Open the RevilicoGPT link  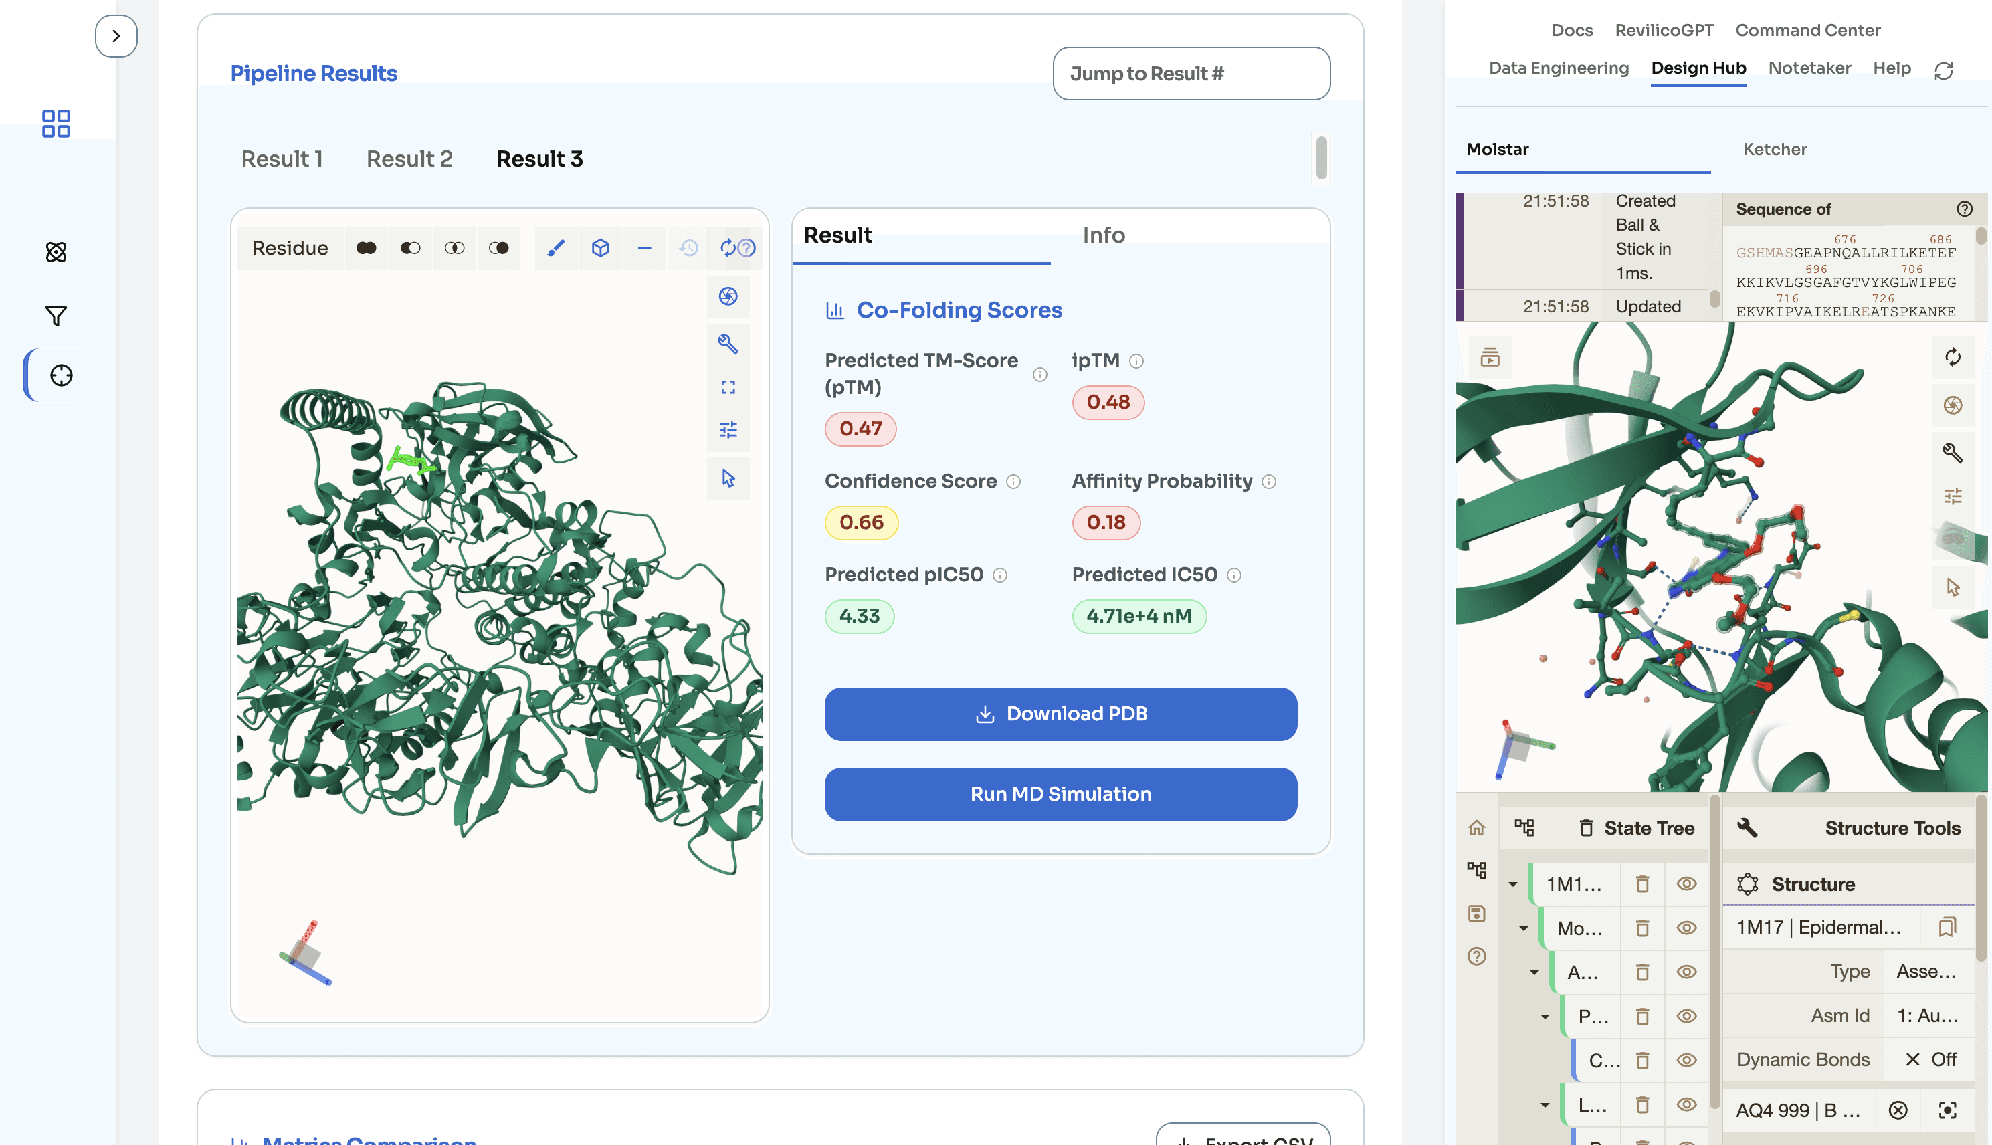[x=1664, y=30]
